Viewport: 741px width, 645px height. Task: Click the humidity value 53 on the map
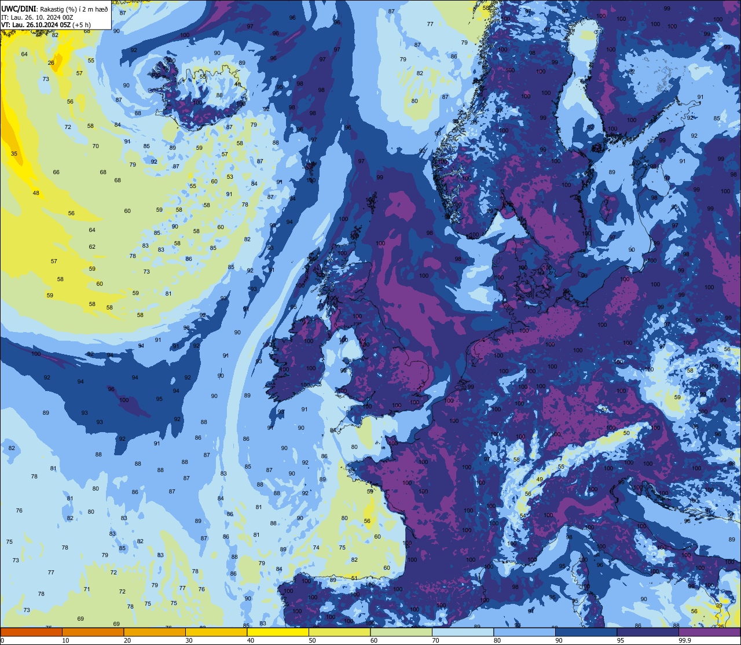[x=230, y=177]
